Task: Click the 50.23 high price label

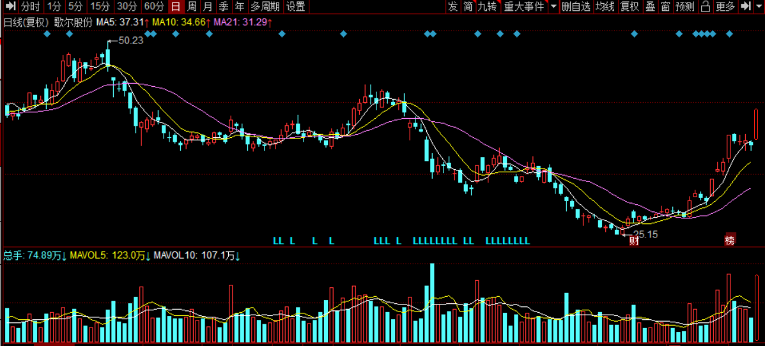Action: click(x=131, y=41)
